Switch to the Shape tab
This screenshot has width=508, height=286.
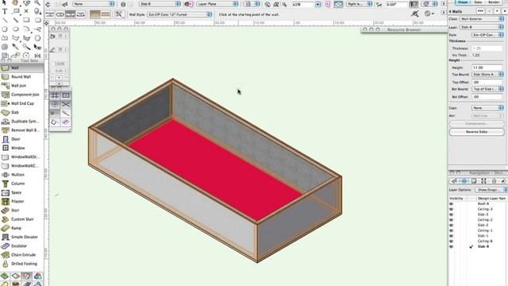tap(463, 2)
